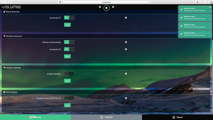The width and height of the screenshot is (213, 120).
Task: Show info for Wired Automatic IP
Action: [x=126, y=18]
